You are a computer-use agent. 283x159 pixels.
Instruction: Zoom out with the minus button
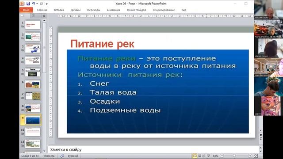(222, 156)
